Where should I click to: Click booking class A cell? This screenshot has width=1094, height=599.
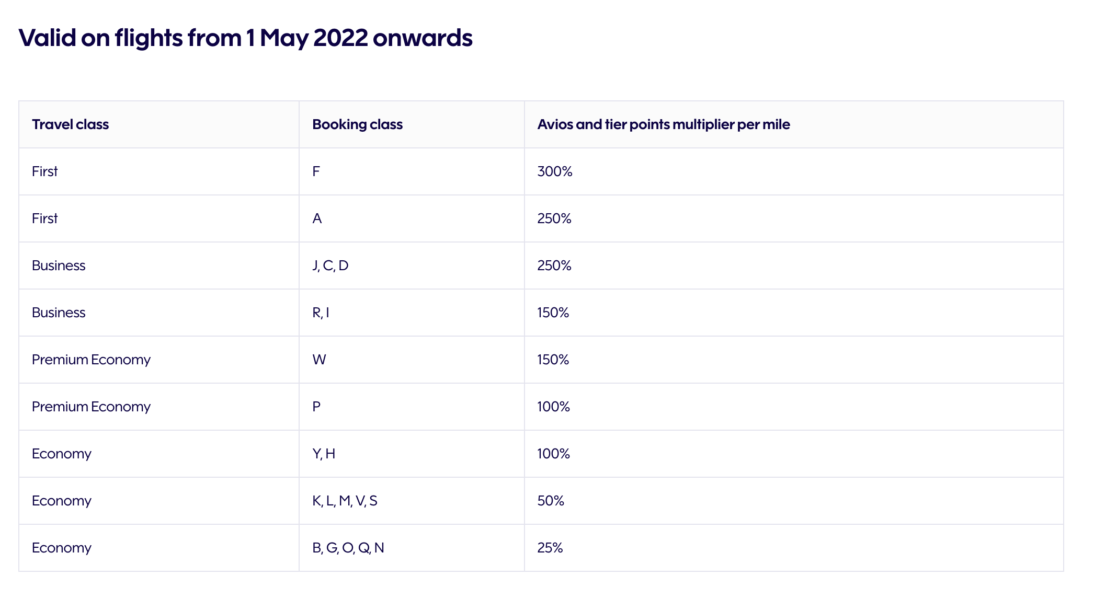tap(412, 218)
